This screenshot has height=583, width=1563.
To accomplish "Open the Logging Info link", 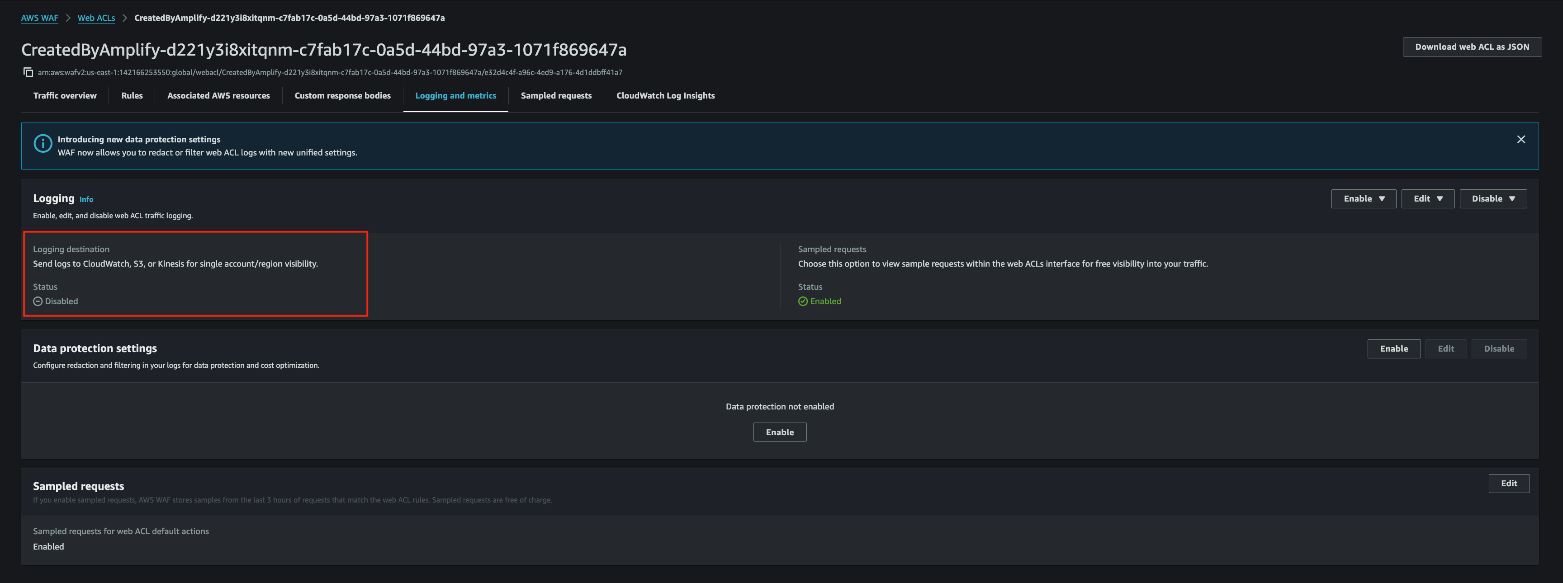I will (x=86, y=199).
